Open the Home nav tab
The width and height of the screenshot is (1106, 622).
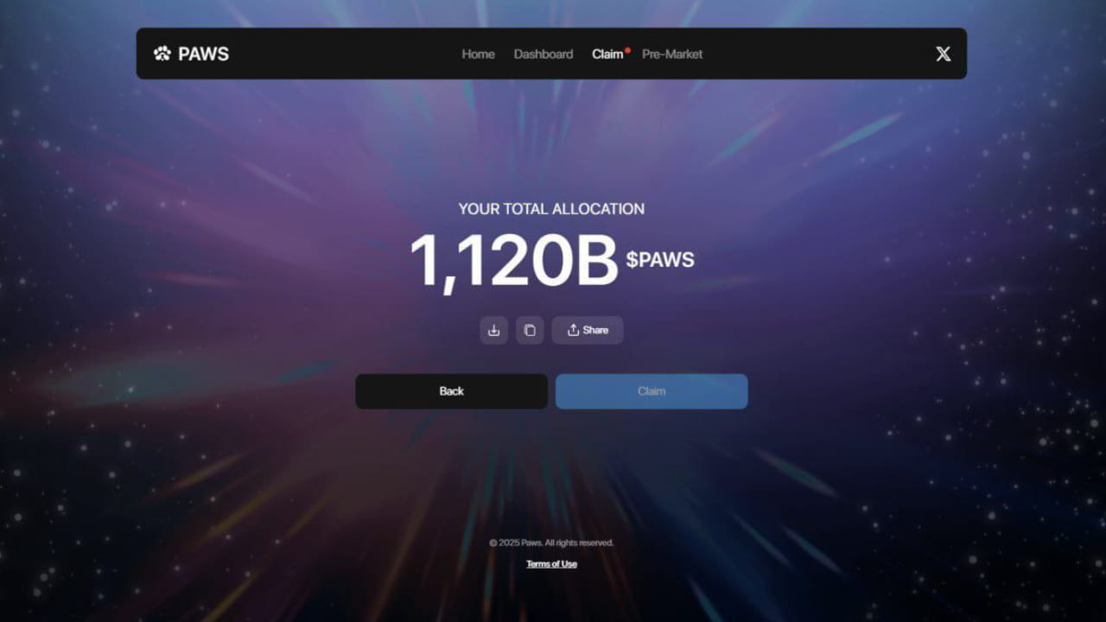click(478, 54)
